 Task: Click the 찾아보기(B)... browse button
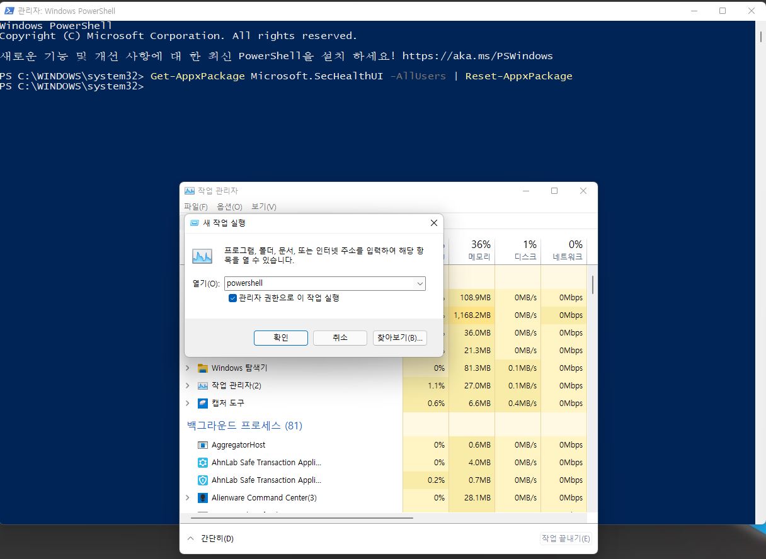[x=400, y=338]
